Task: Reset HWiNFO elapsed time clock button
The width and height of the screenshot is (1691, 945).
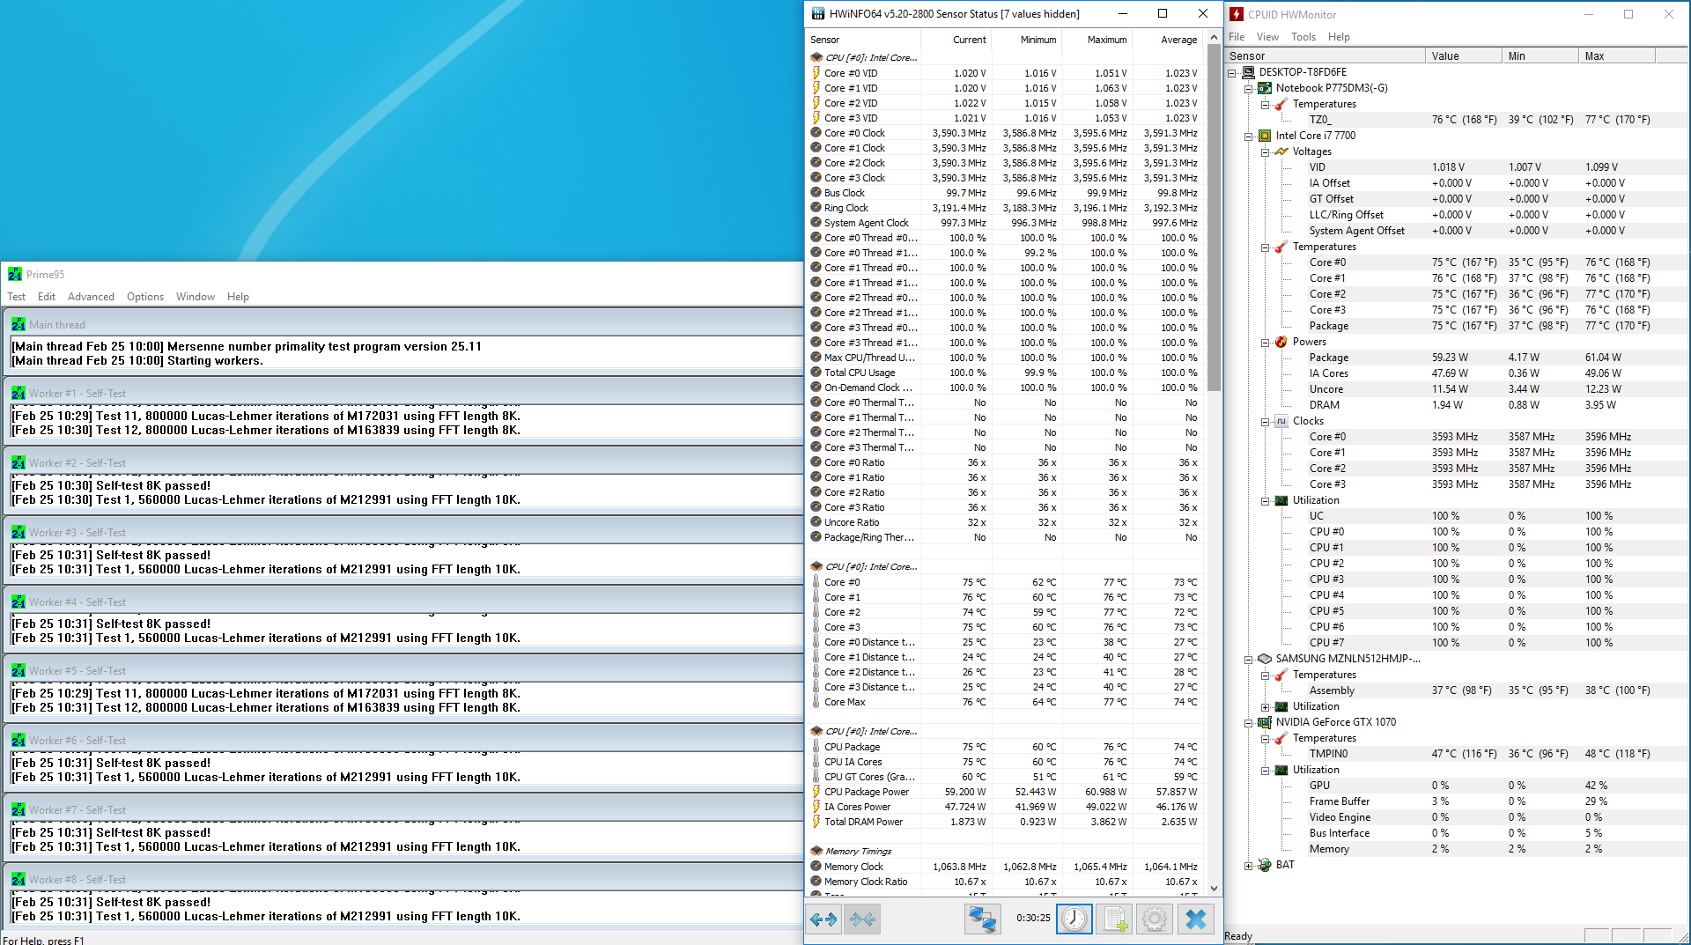Action: [1074, 919]
